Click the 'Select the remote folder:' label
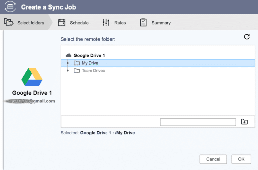Viewport: 258px width, 170px height. tap(88, 39)
